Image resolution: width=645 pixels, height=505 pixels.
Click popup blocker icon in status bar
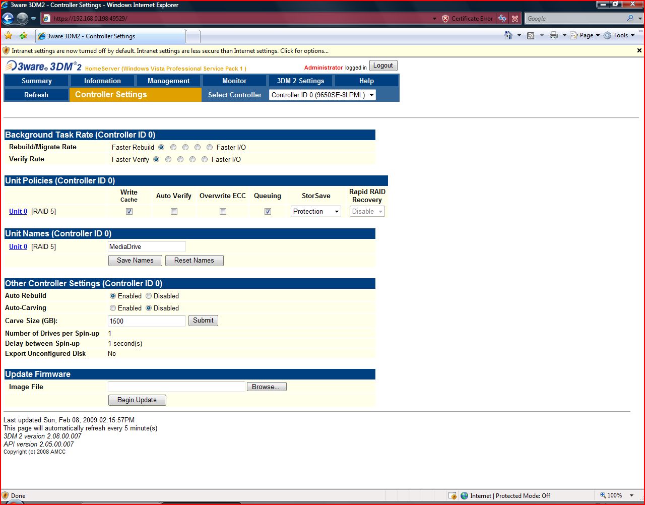point(452,495)
